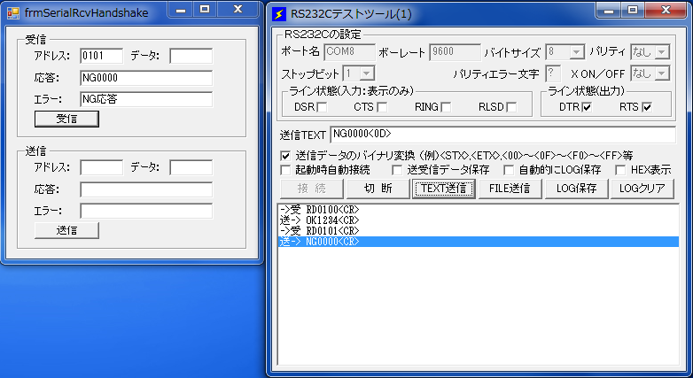Maximize the RS232Cテストツール window
Screen dimensions: 693x378
point(633,10)
